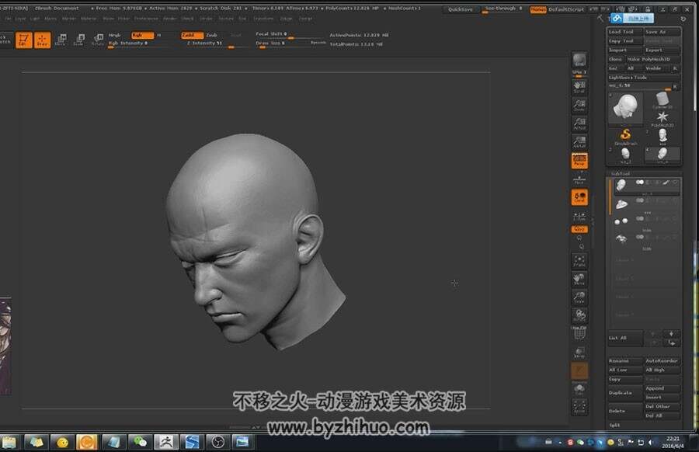
Task: Click the Actual size icon
Action: [x=579, y=123]
